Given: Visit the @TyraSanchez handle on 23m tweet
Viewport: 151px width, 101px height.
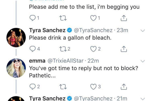Looking at the screenshot, I should [x=93, y=31].
